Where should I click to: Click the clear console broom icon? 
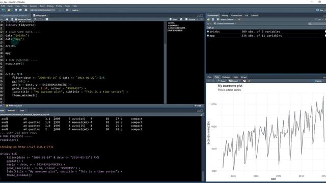[202, 114]
